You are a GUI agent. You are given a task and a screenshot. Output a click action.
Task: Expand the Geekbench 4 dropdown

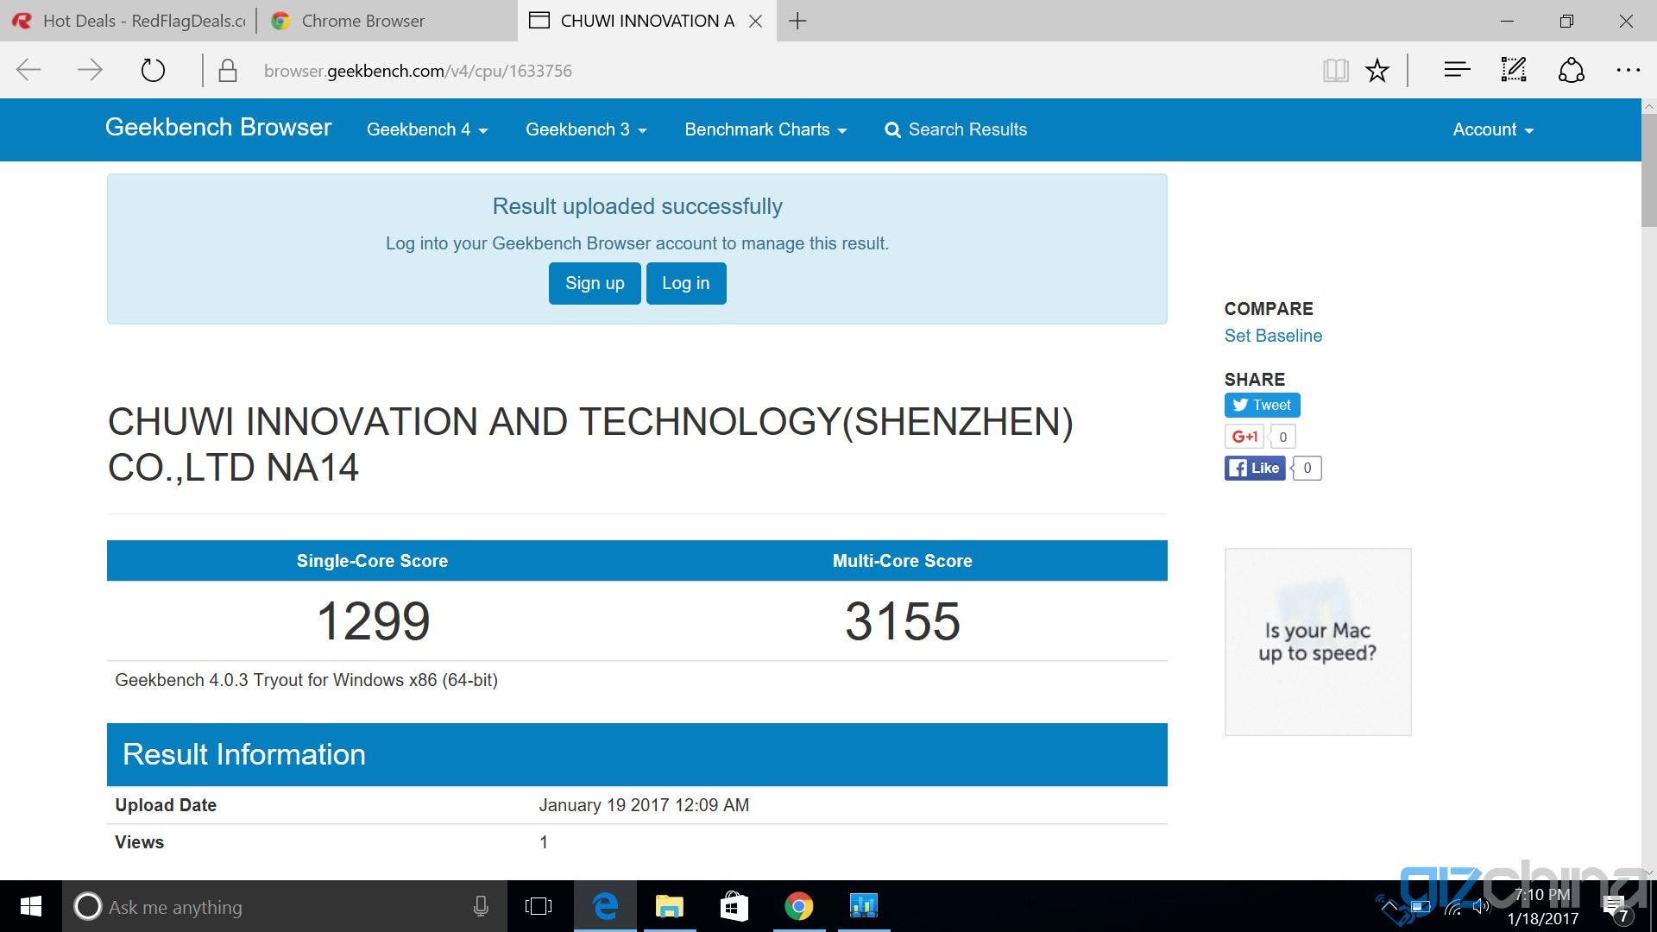point(427,129)
